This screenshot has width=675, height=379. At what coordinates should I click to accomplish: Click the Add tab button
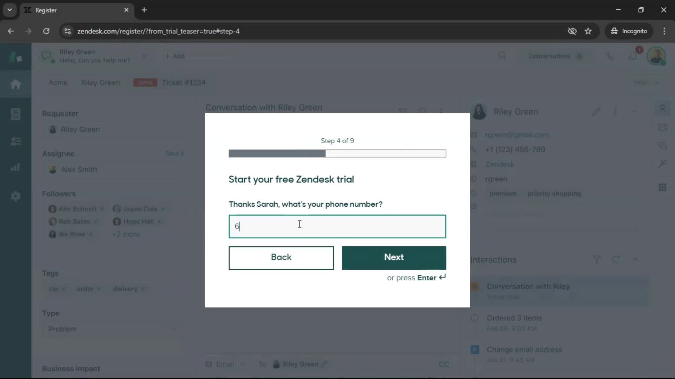[x=175, y=56]
